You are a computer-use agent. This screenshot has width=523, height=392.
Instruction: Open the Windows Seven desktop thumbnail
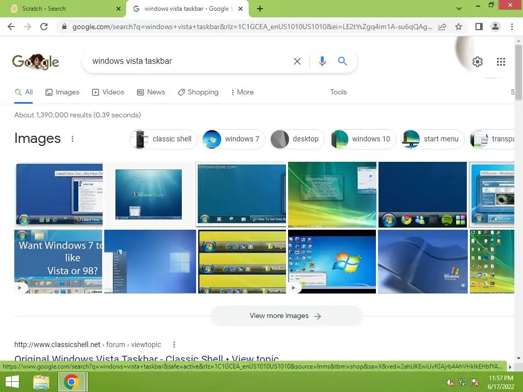point(149,194)
